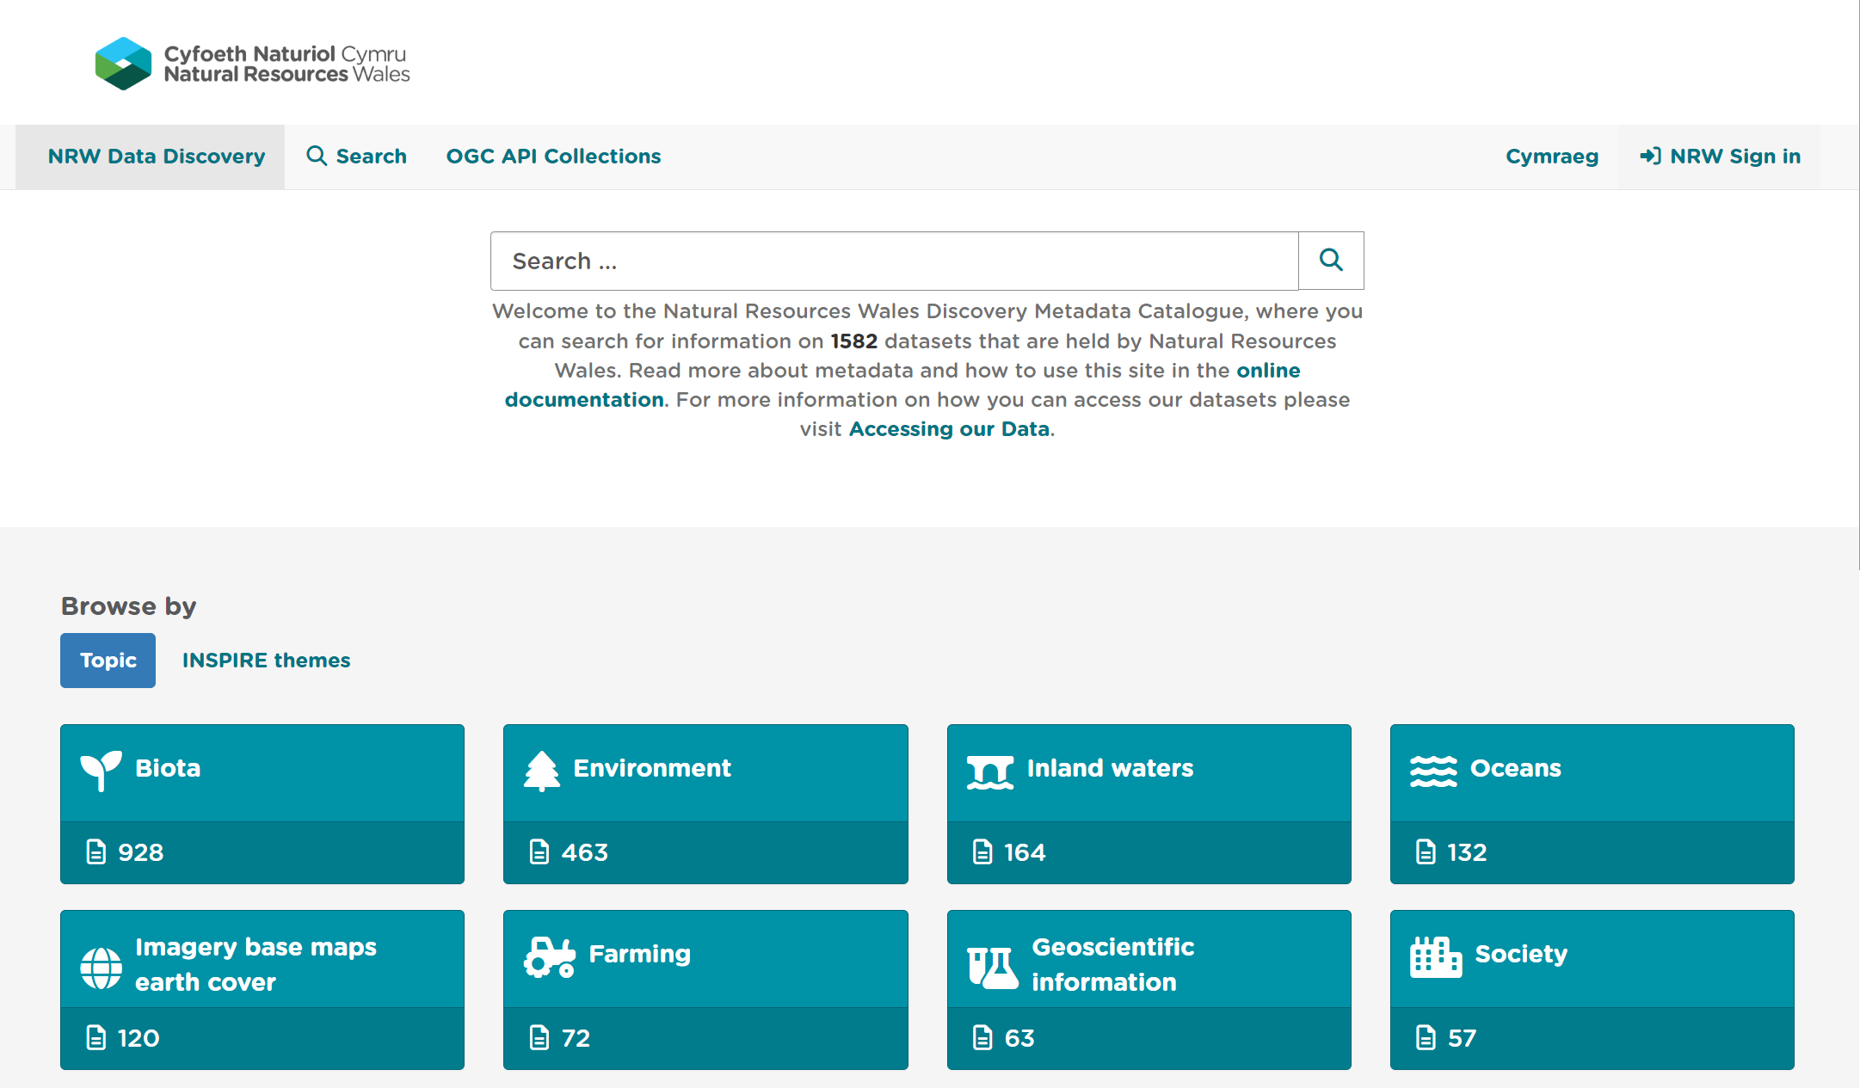
Task: Click the Geoscientific information flask icon
Action: 993,968
